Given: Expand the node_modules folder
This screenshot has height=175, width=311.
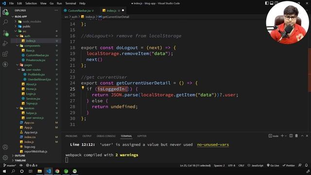Looking at the screenshot, I should (x=32, y=21).
